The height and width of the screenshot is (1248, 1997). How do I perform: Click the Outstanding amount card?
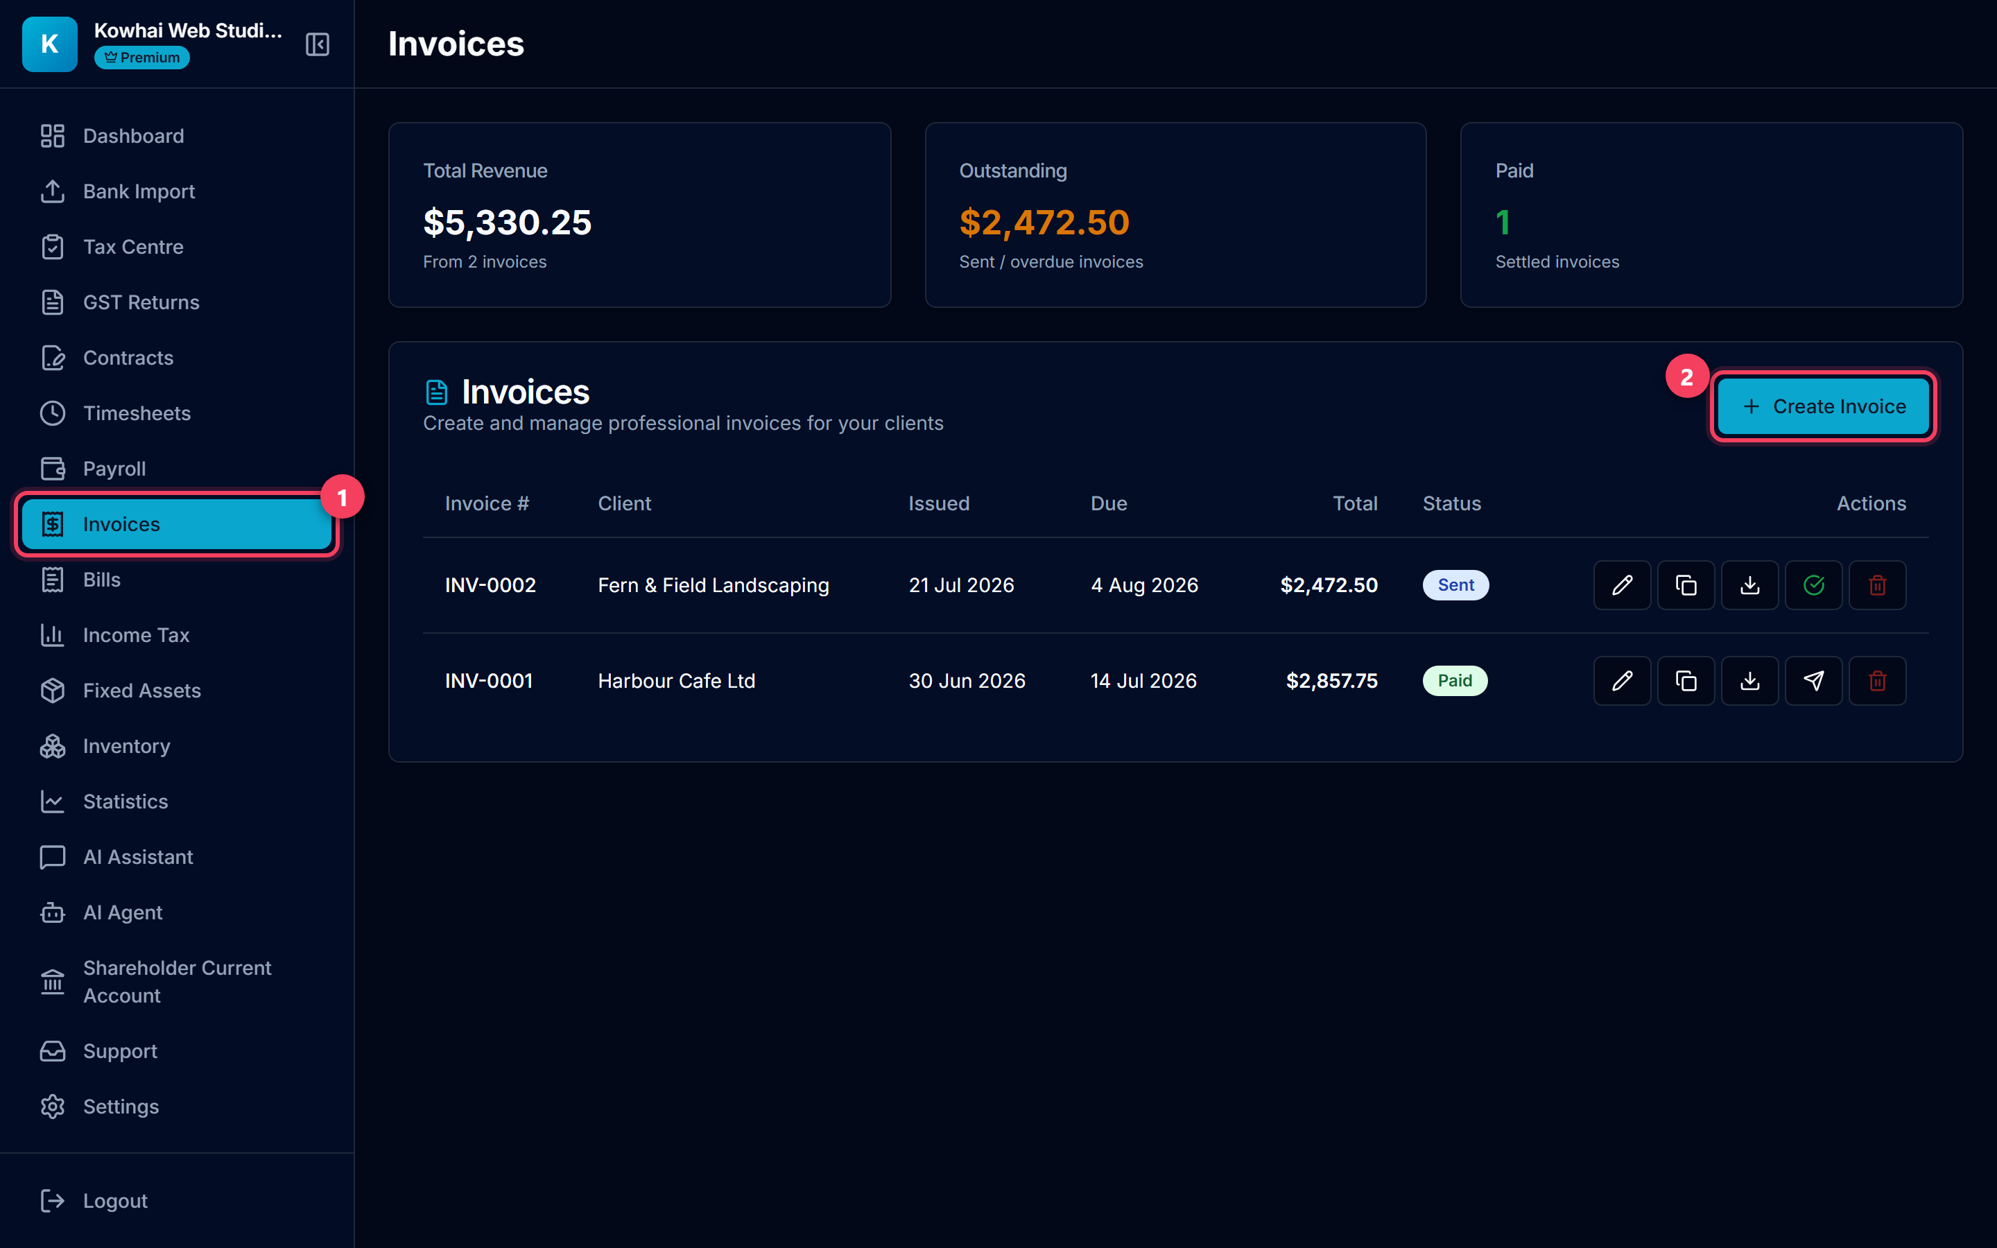[1175, 215]
